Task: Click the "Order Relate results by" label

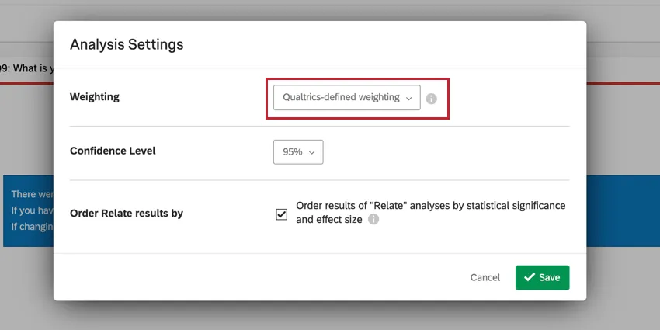Action: (x=127, y=213)
